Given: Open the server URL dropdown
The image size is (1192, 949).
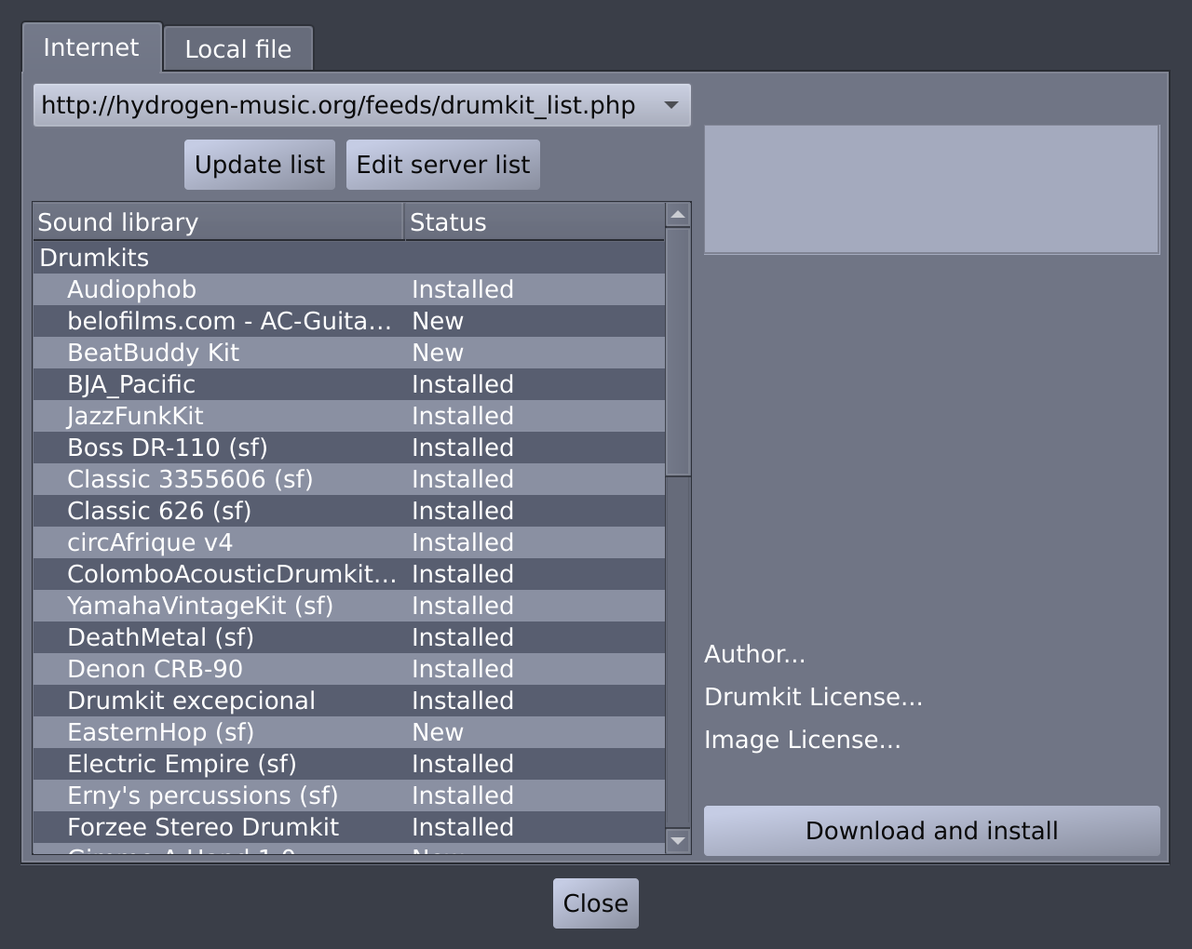Looking at the screenshot, I should pyautogui.click(x=670, y=105).
